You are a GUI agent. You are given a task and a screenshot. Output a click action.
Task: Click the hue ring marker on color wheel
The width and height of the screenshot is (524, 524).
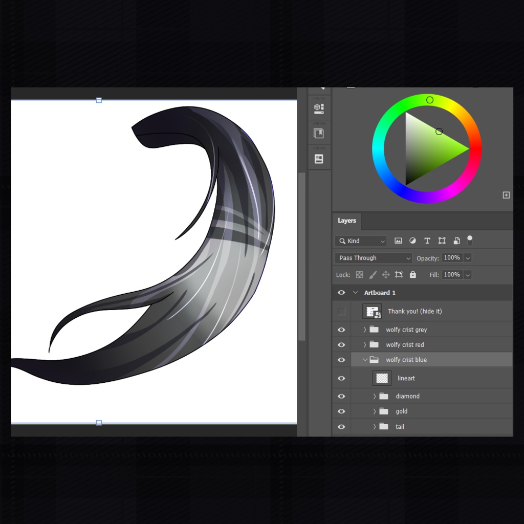click(x=430, y=100)
